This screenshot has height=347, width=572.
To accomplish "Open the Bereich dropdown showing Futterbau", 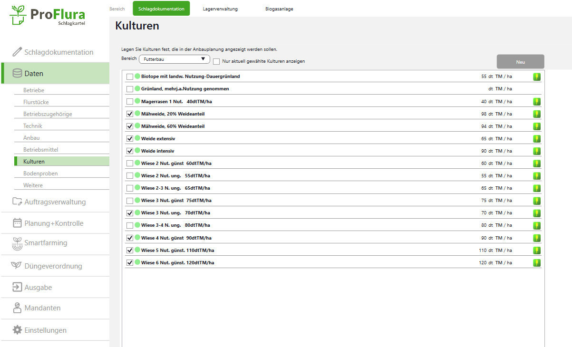I will pos(174,59).
